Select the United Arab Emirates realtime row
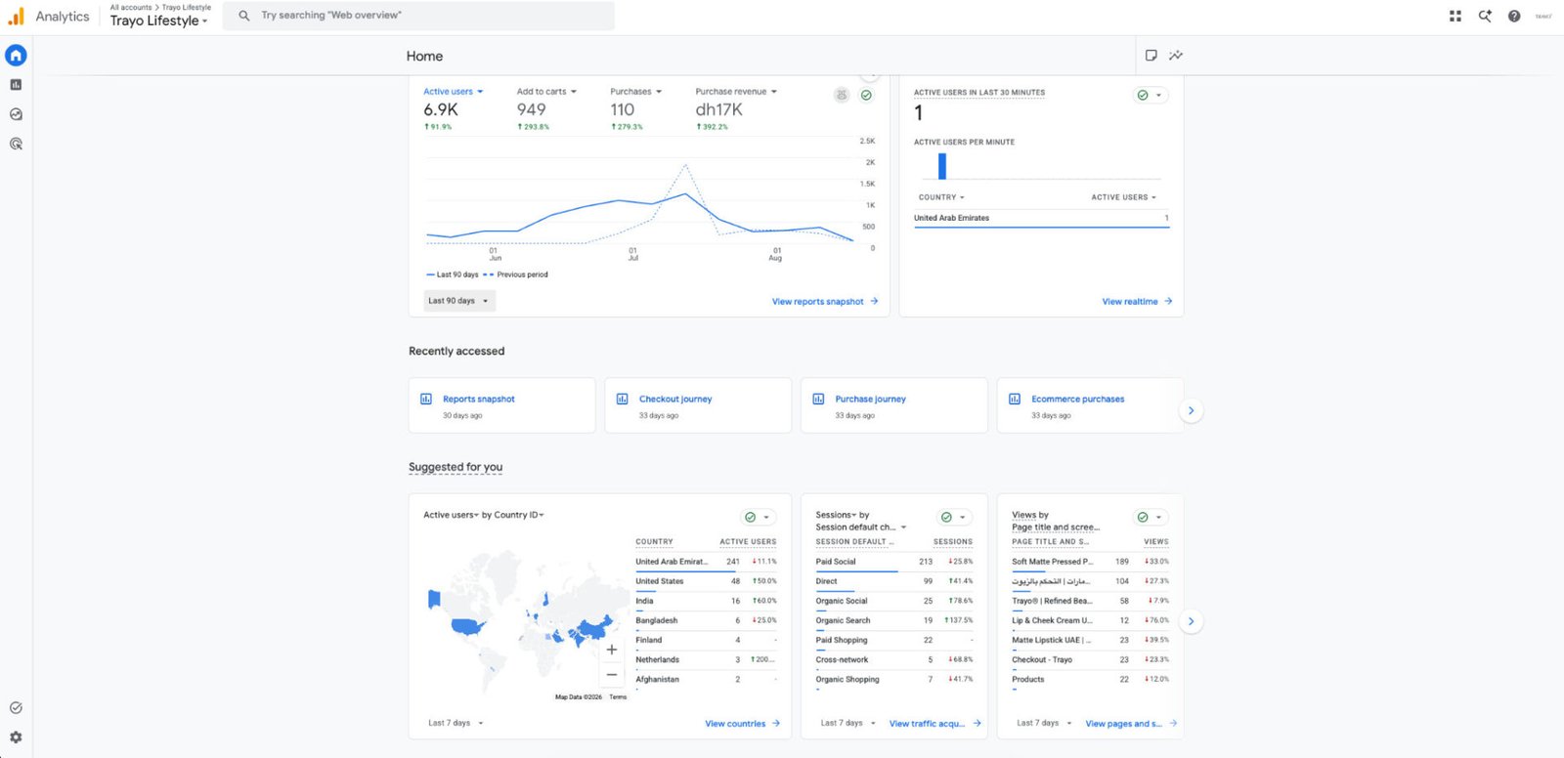 tap(1041, 219)
